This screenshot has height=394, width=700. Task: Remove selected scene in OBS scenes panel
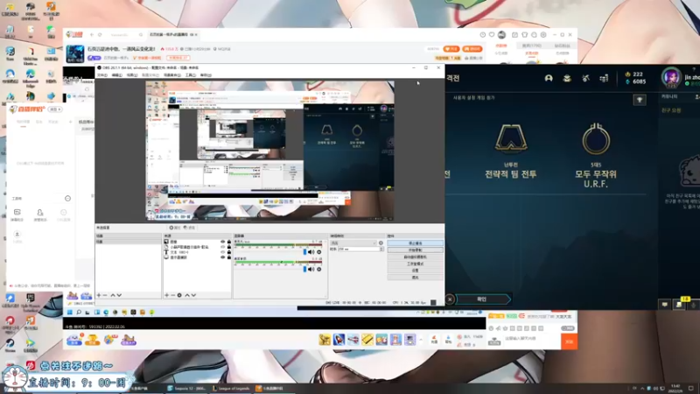point(105,295)
